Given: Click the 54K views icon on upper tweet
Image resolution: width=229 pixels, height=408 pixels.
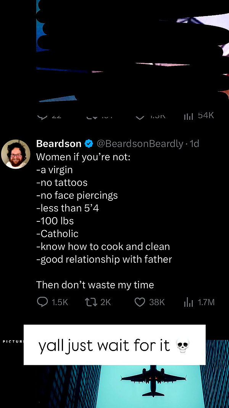Looking at the screenshot, I should pyautogui.click(x=189, y=117).
